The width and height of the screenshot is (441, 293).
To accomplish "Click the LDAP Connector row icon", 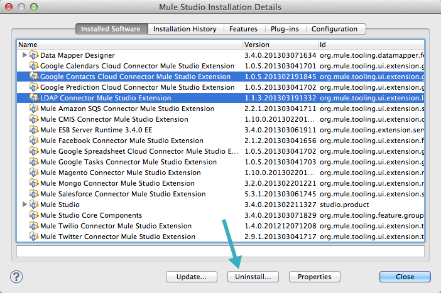I will coord(34,98).
